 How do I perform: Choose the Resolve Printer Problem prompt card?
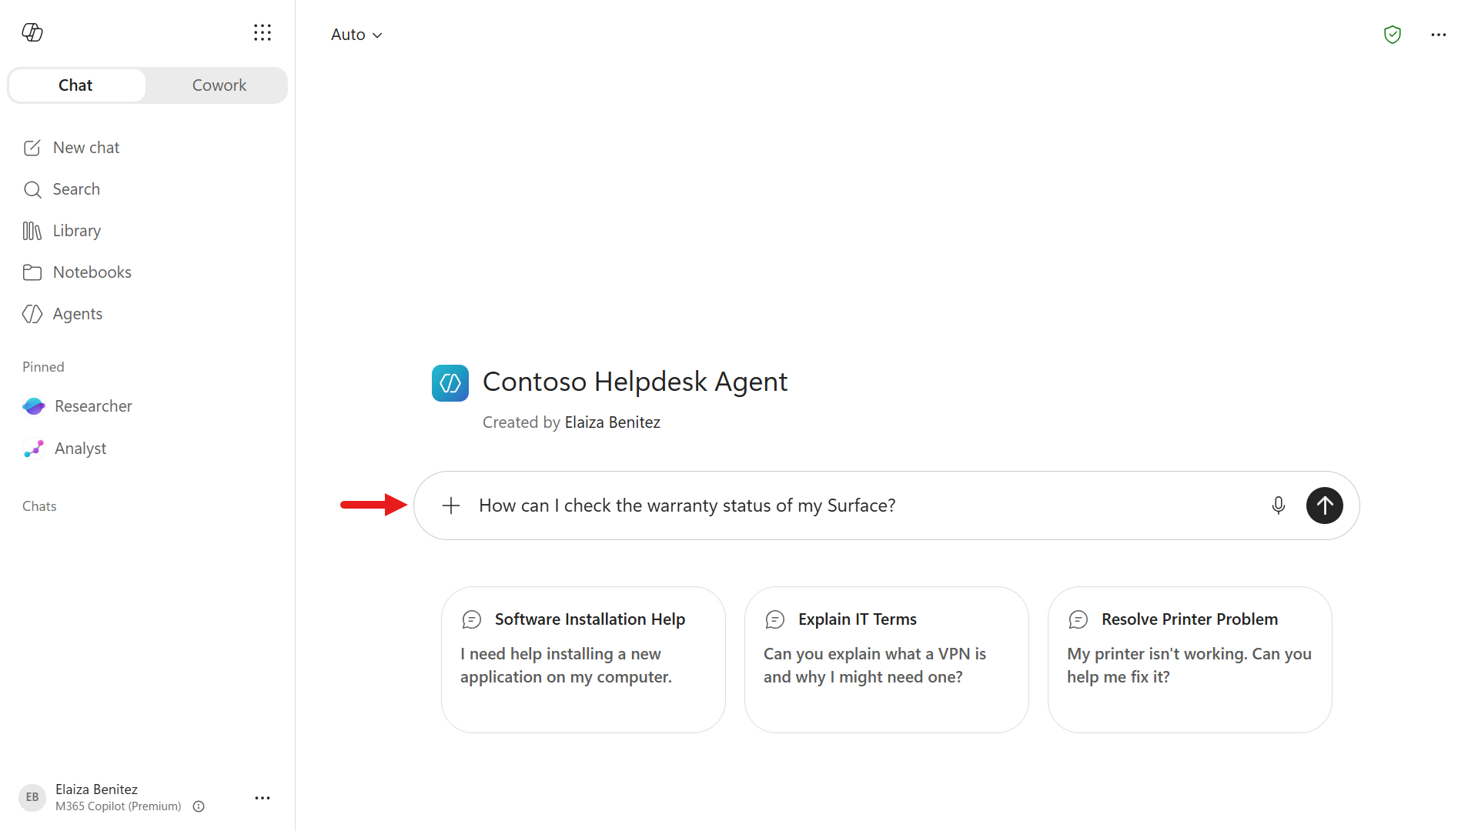(x=1190, y=659)
